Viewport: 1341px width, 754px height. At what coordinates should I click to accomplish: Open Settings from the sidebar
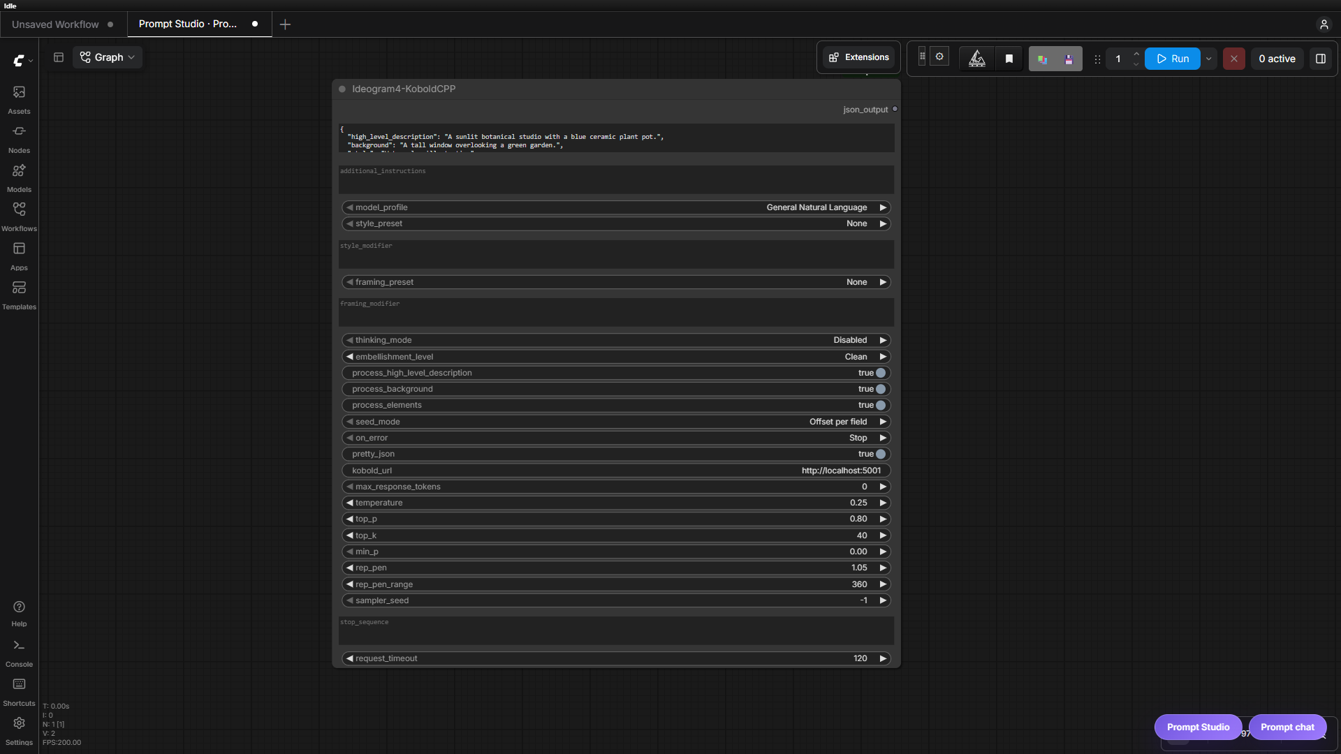coord(19,731)
